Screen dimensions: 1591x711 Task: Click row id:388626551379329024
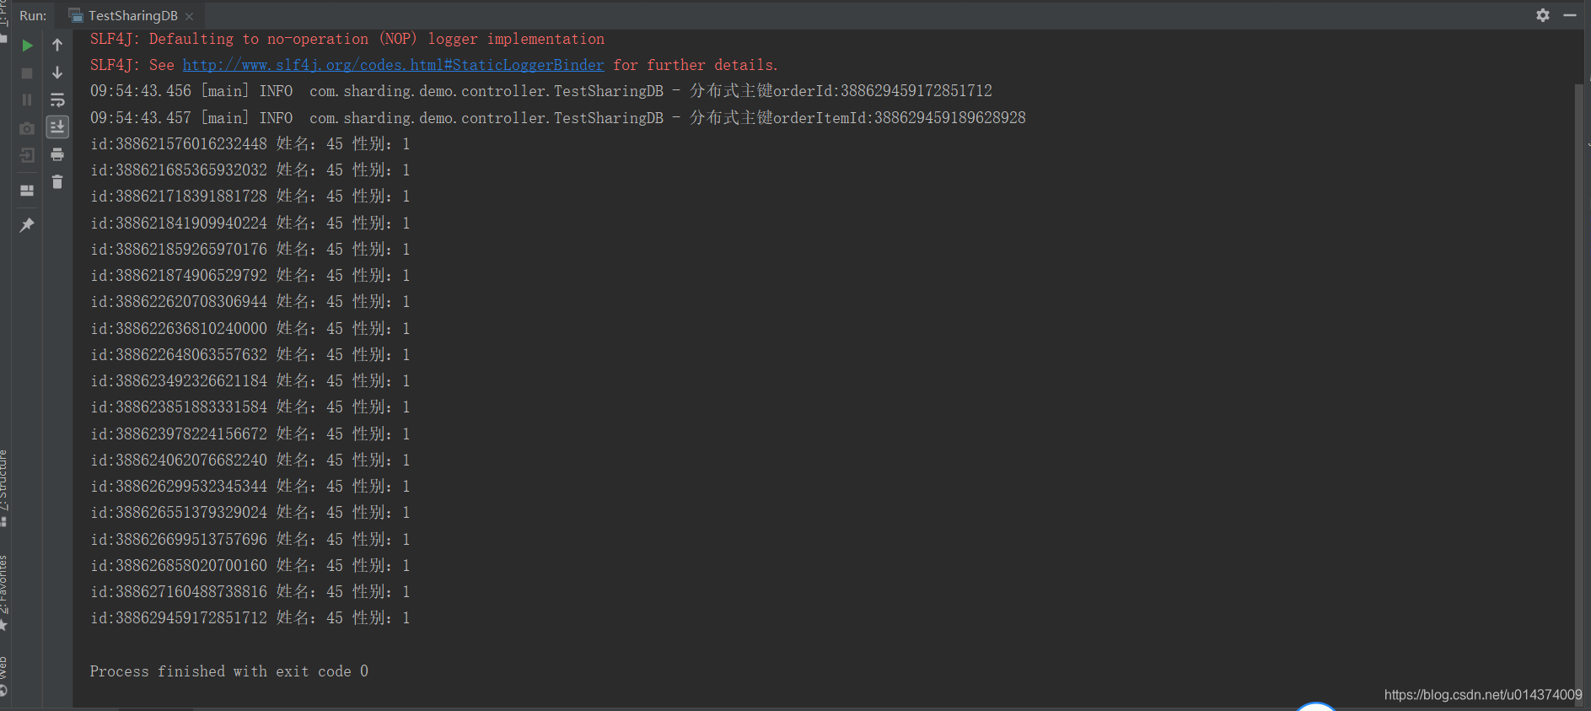coord(250,513)
